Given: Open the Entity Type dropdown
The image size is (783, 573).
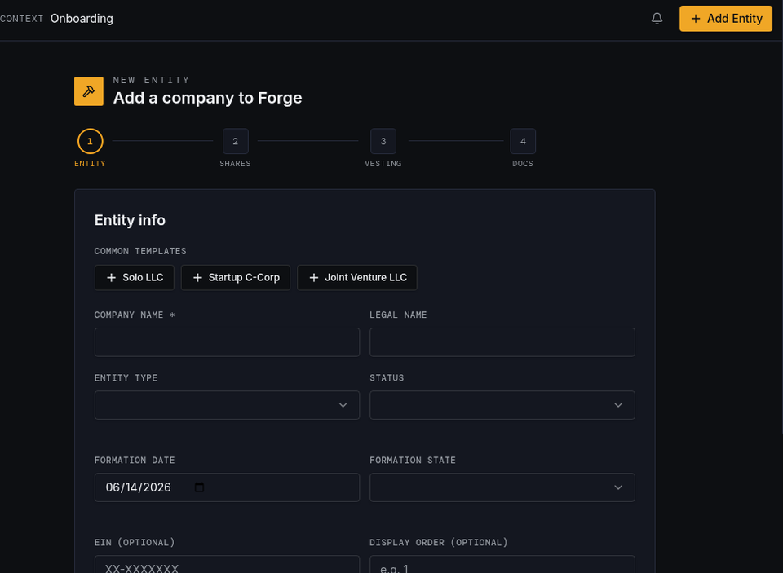Looking at the screenshot, I should click(228, 405).
